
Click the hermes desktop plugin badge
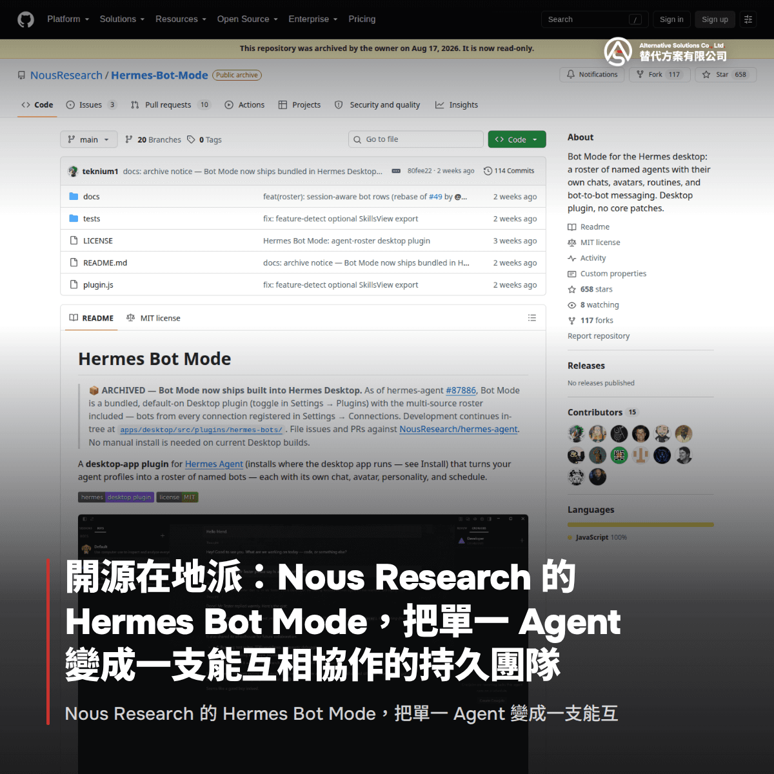coord(116,497)
